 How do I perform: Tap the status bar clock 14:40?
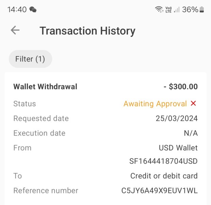pyautogui.click(x=17, y=10)
